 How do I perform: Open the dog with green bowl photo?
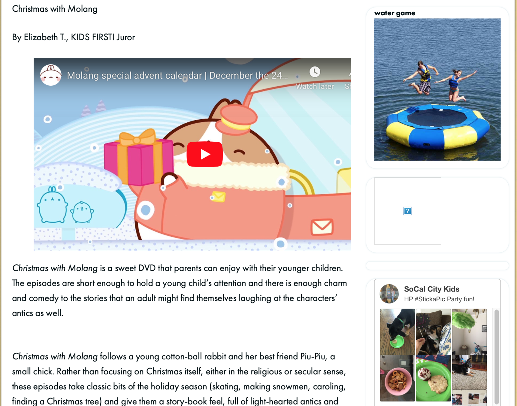point(397,331)
